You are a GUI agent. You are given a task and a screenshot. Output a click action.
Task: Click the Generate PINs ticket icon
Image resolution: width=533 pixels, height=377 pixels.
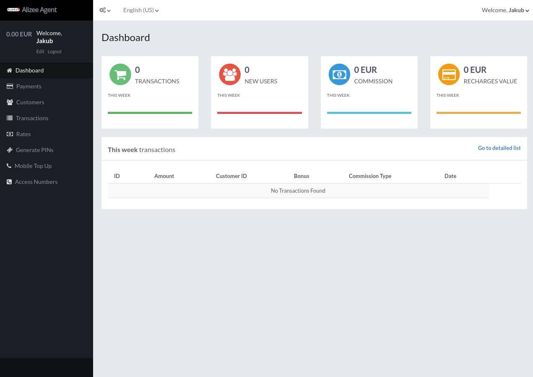click(10, 150)
